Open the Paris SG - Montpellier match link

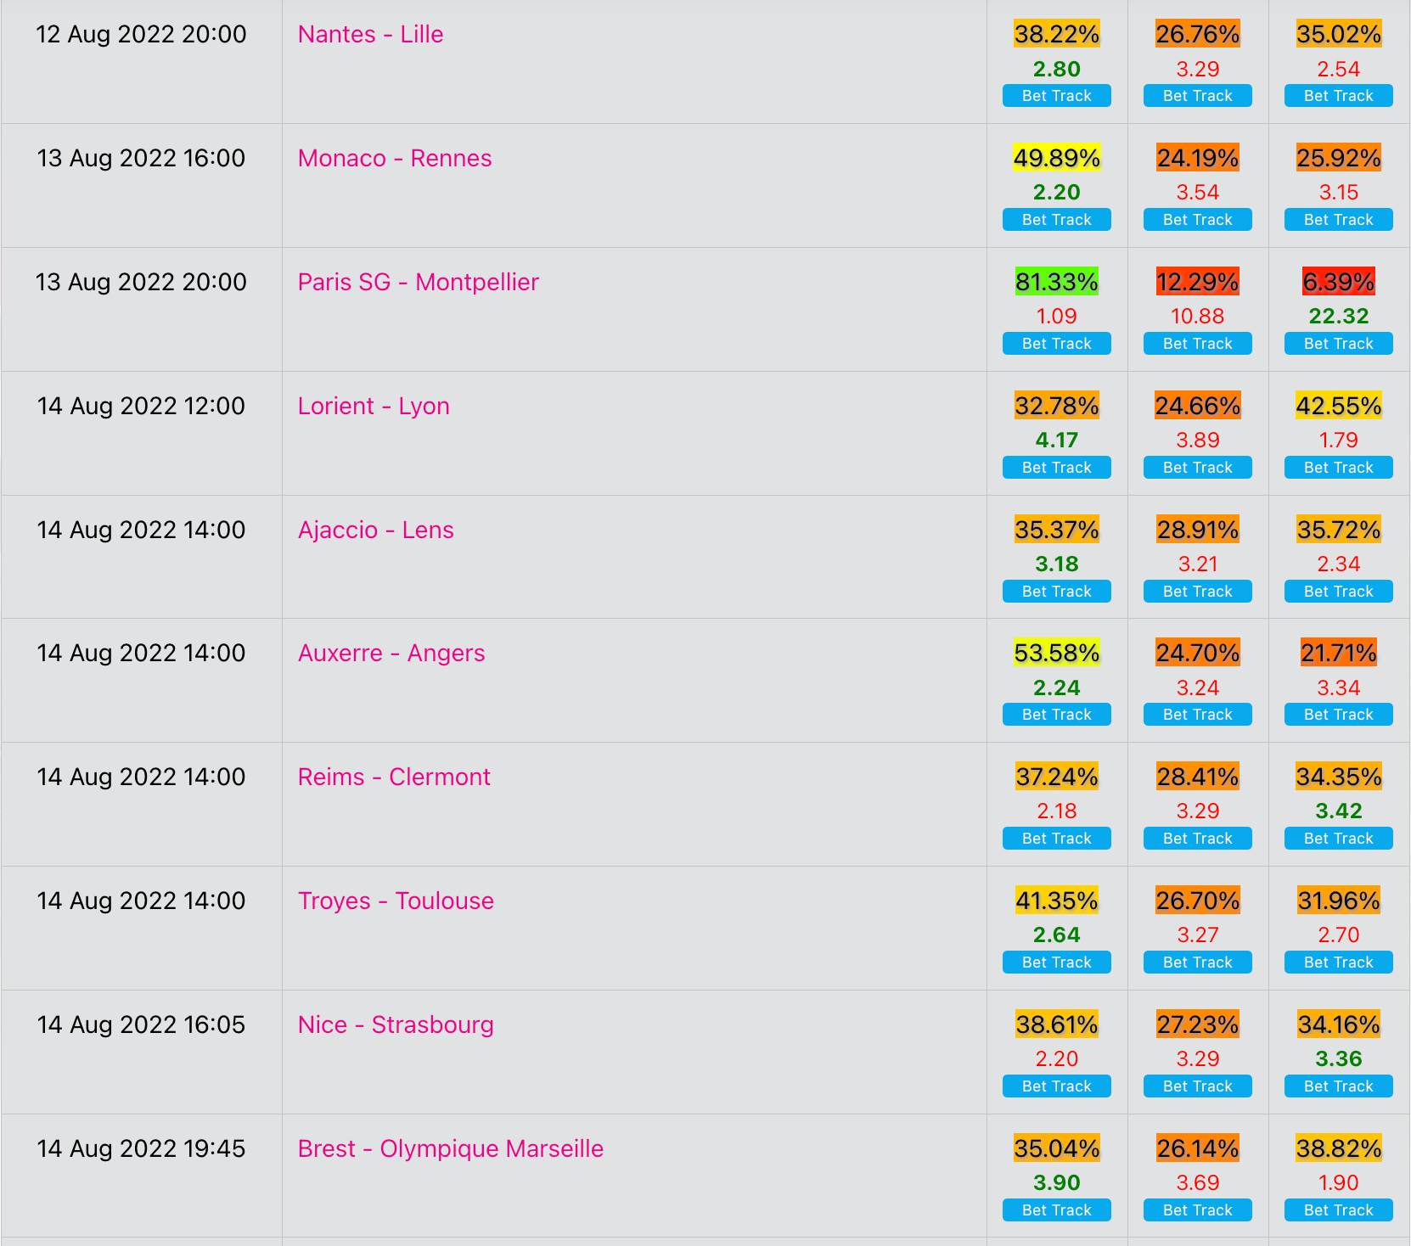[x=419, y=283]
